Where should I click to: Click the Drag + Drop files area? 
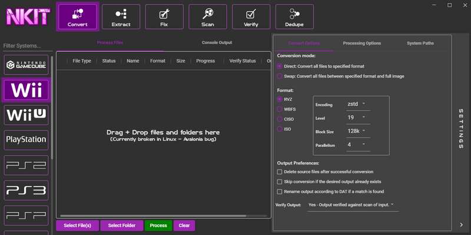(x=163, y=135)
